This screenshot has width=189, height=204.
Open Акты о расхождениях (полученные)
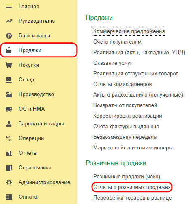[138, 95]
